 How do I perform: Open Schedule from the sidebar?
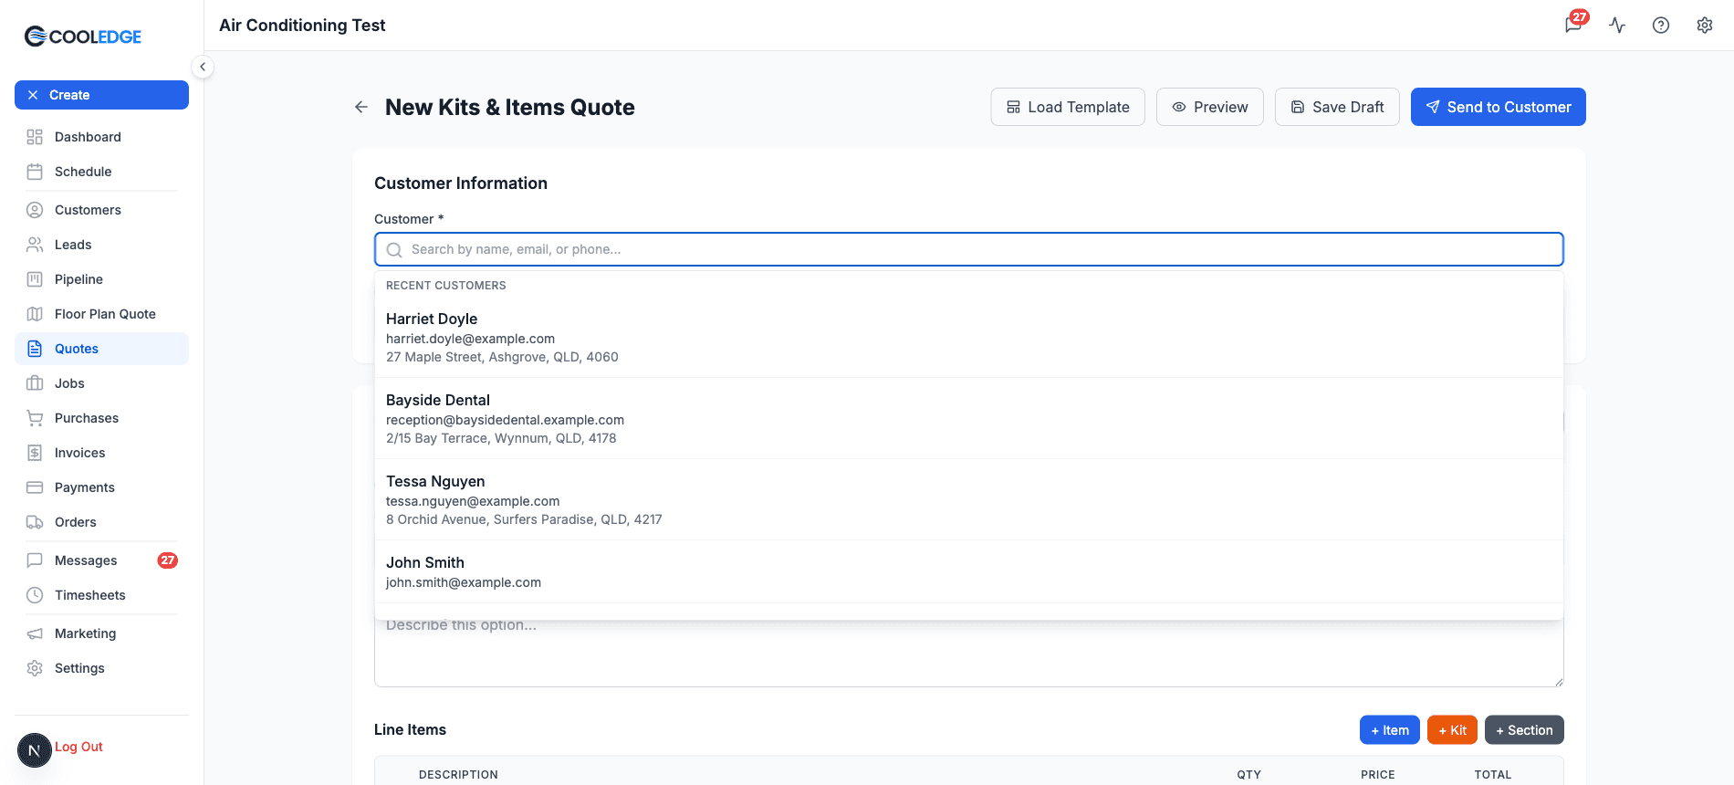(101, 172)
